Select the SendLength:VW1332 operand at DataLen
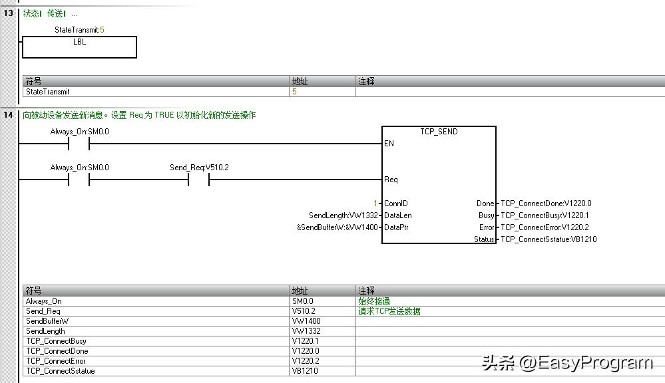The width and height of the screenshot is (665, 383). 343,215
